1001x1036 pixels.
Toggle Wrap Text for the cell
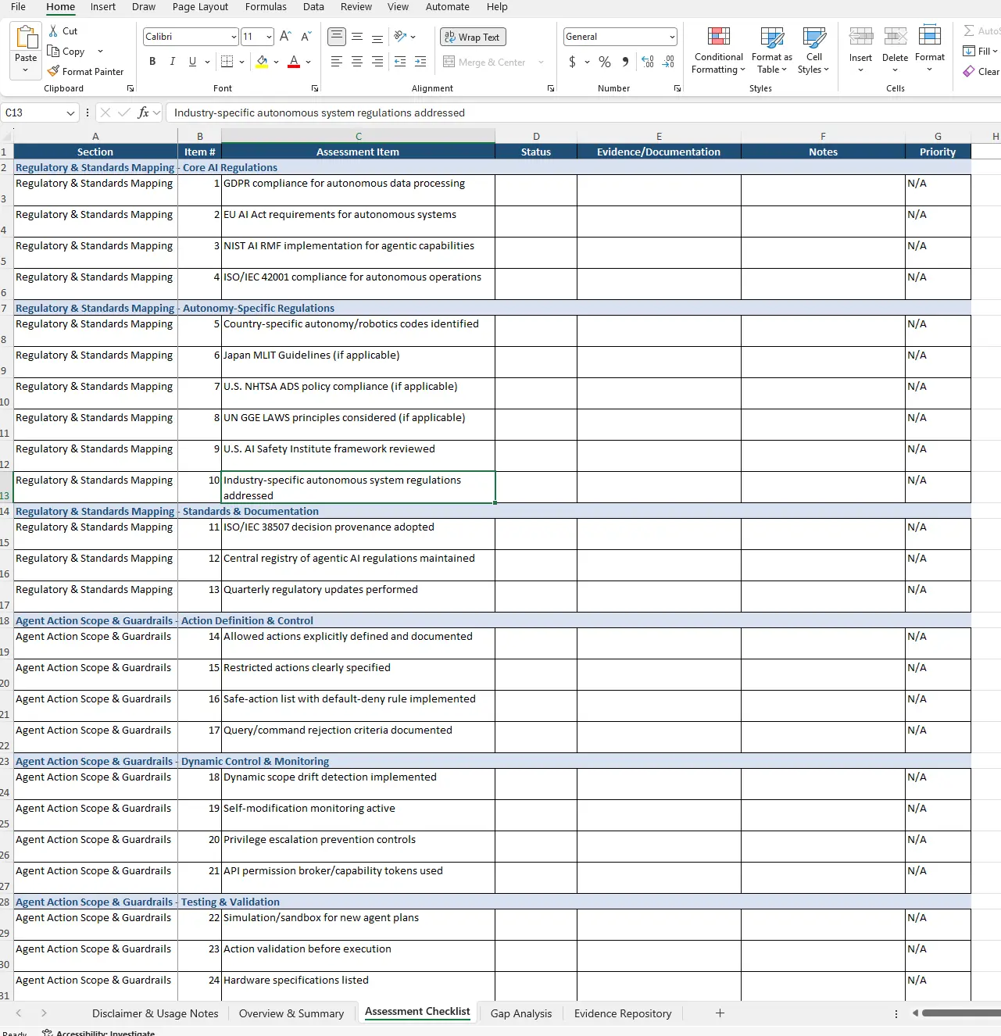point(473,37)
